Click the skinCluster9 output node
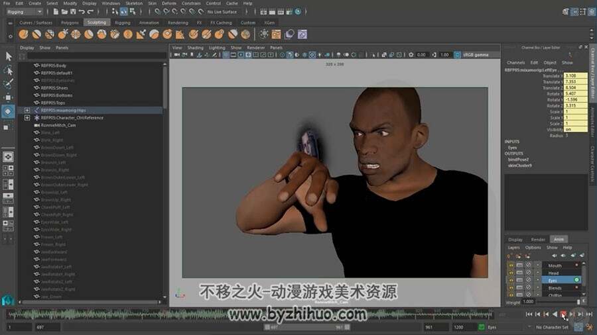597x335 pixels. tap(520, 166)
